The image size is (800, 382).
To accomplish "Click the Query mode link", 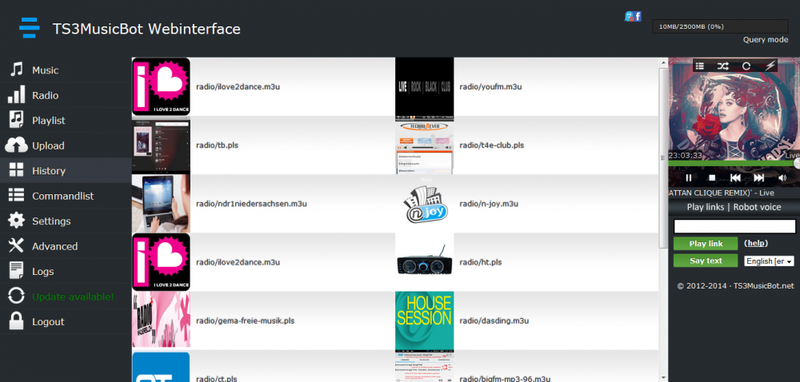I will point(766,40).
